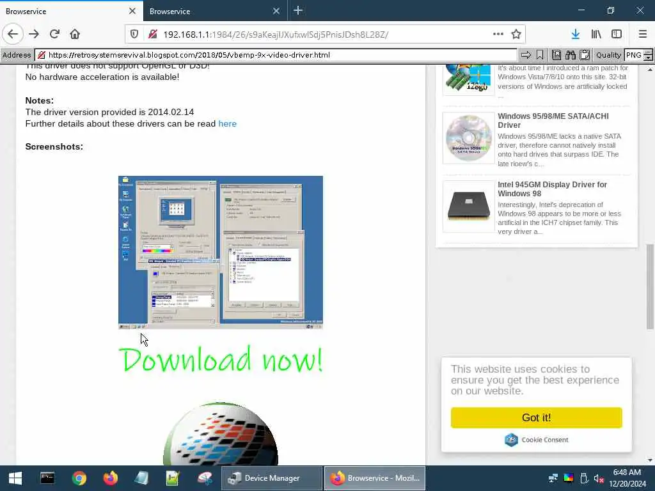Click the page vertical scrollbar thumb

click(650, 287)
